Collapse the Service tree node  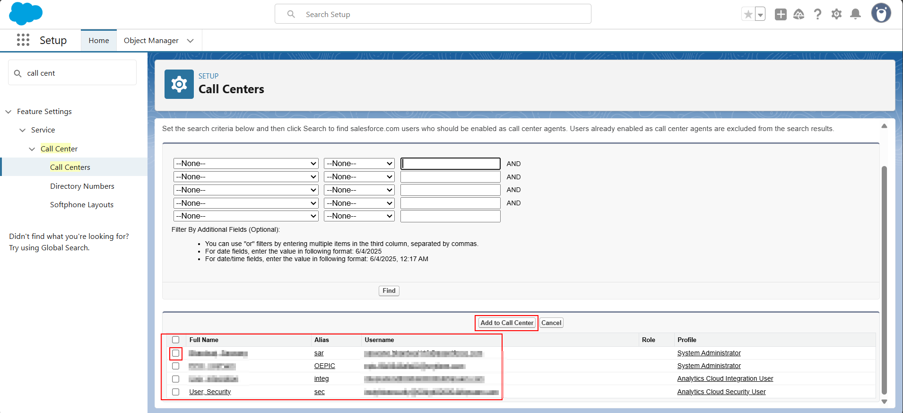click(22, 130)
